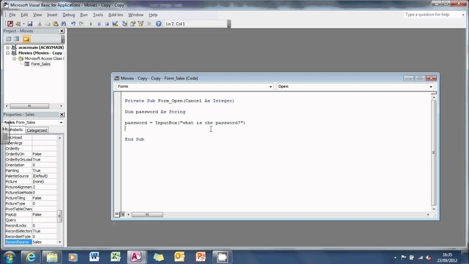The image size is (469, 264).
Task: Open the Window menu
Action: coord(136,15)
